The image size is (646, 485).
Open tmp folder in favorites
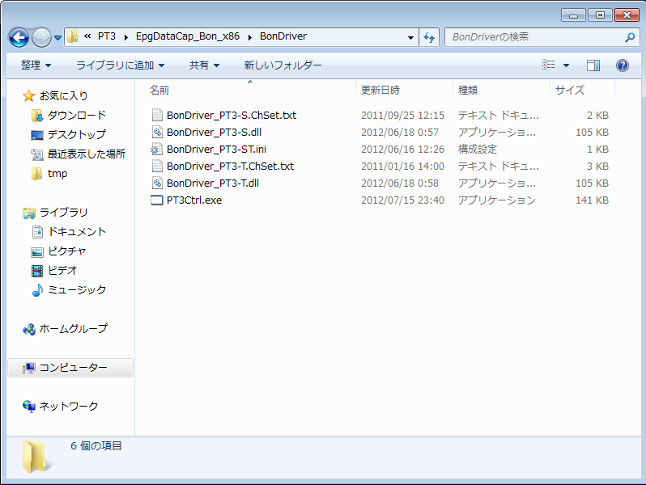coord(57,174)
